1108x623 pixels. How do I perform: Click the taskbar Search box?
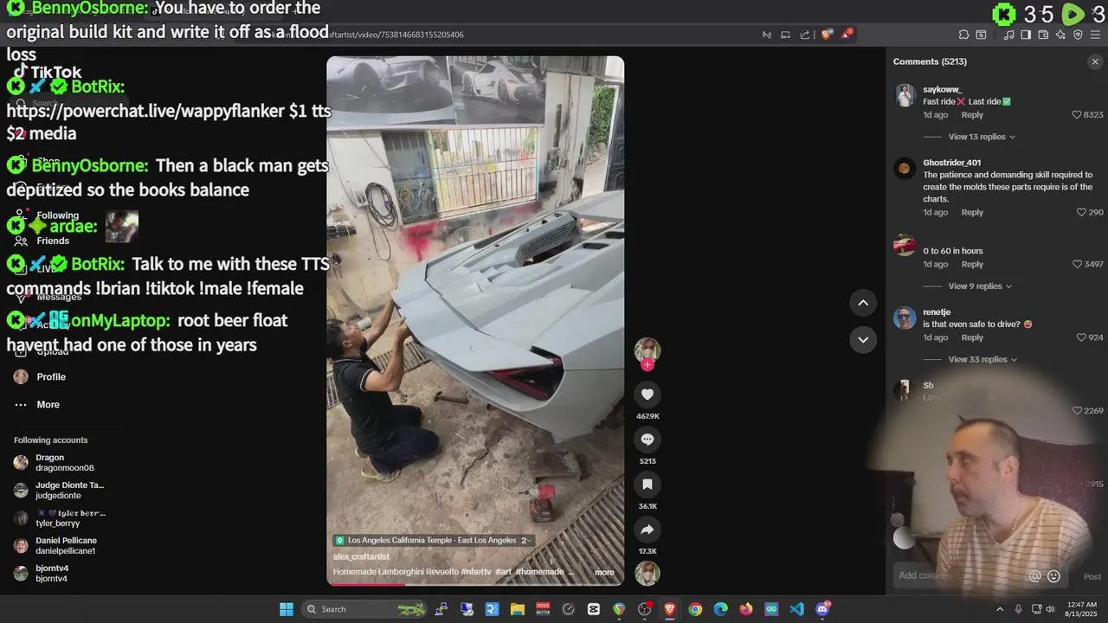pos(365,609)
